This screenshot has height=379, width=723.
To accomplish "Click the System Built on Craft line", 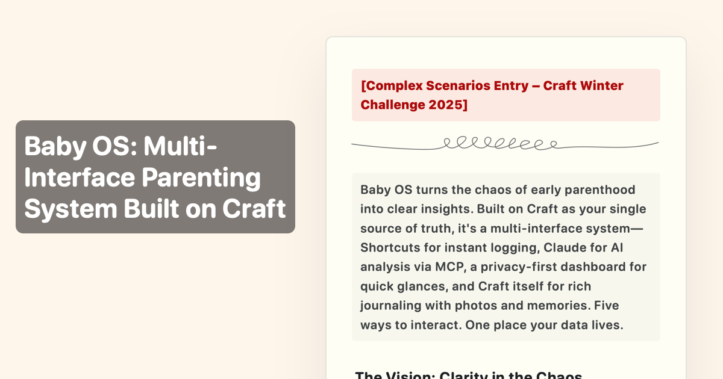I will (x=155, y=208).
